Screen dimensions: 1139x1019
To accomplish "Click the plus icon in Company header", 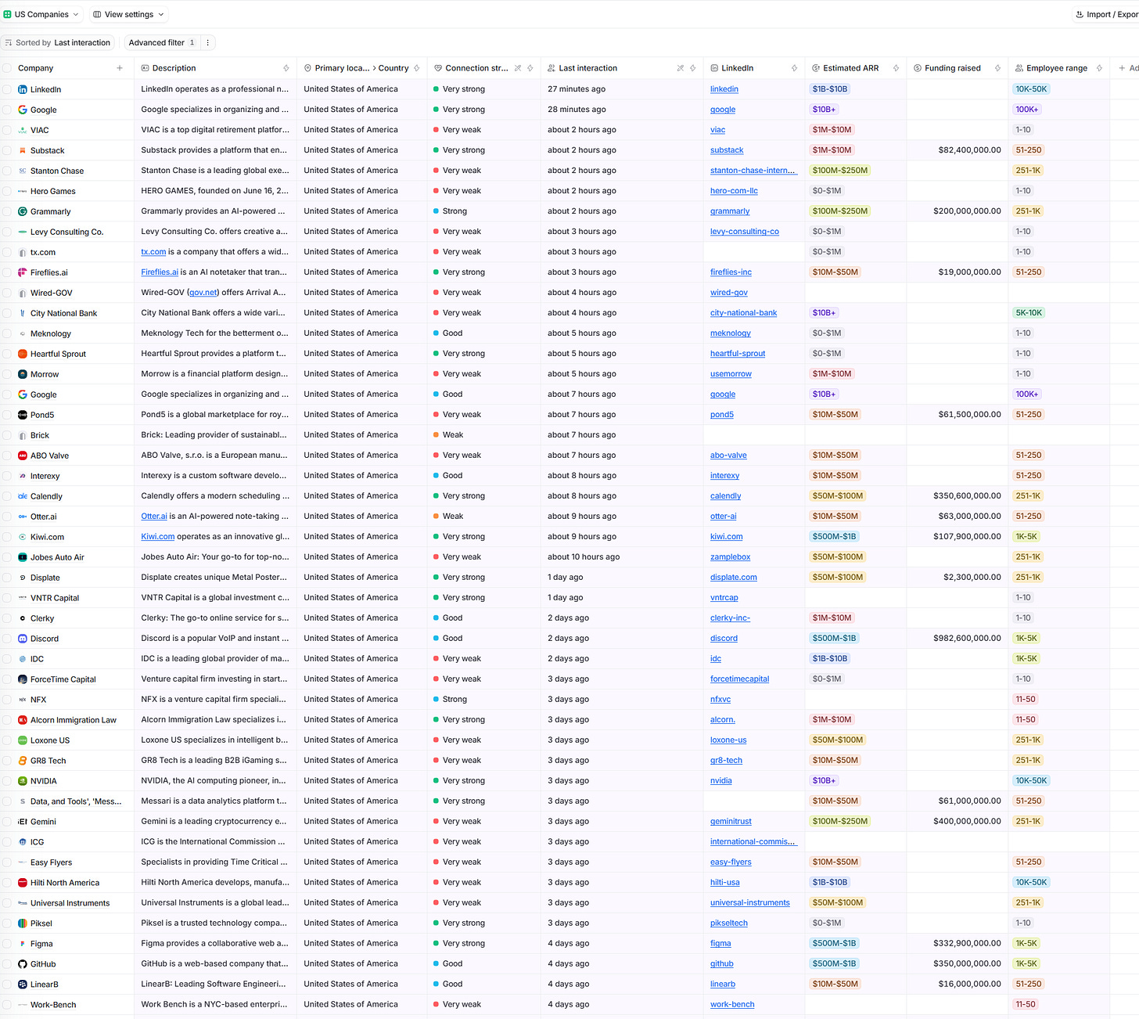I will coord(120,68).
